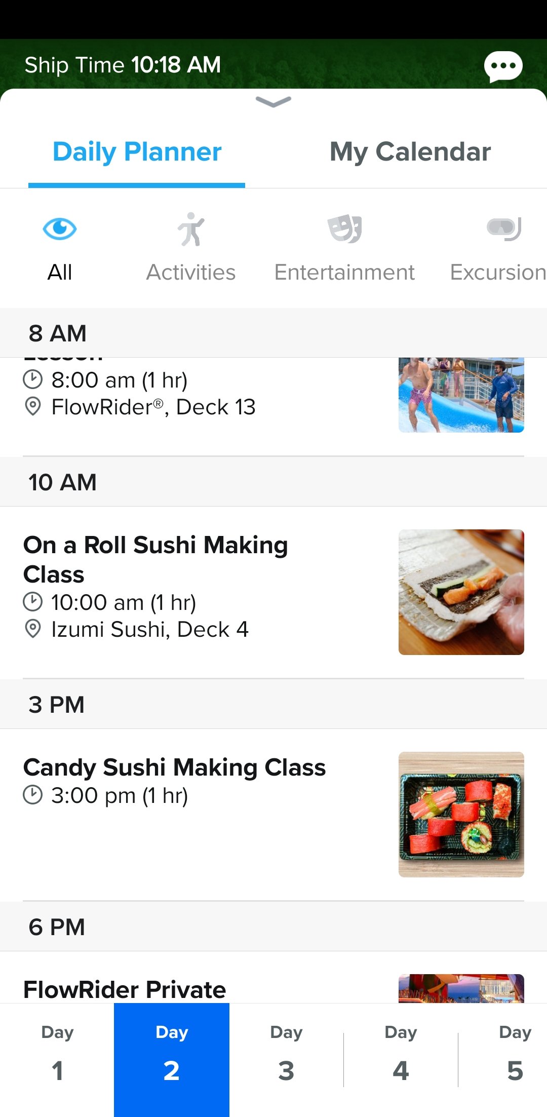Image resolution: width=547 pixels, height=1117 pixels.
Task: Collapse the planner sheet with the chevron
Action: pos(273,102)
